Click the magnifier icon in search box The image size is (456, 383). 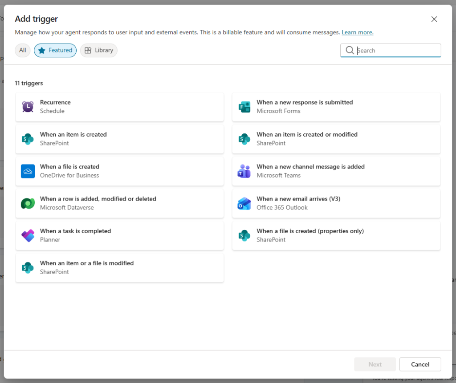click(x=350, y=50)
